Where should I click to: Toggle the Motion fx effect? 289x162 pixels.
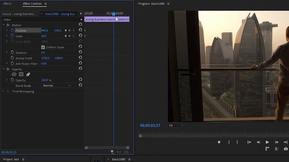click(x=8, y=25)
